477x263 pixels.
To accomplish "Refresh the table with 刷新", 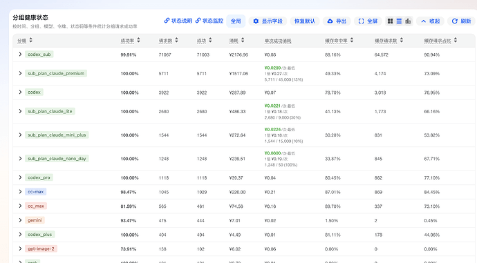I will (x=461, y=21).
